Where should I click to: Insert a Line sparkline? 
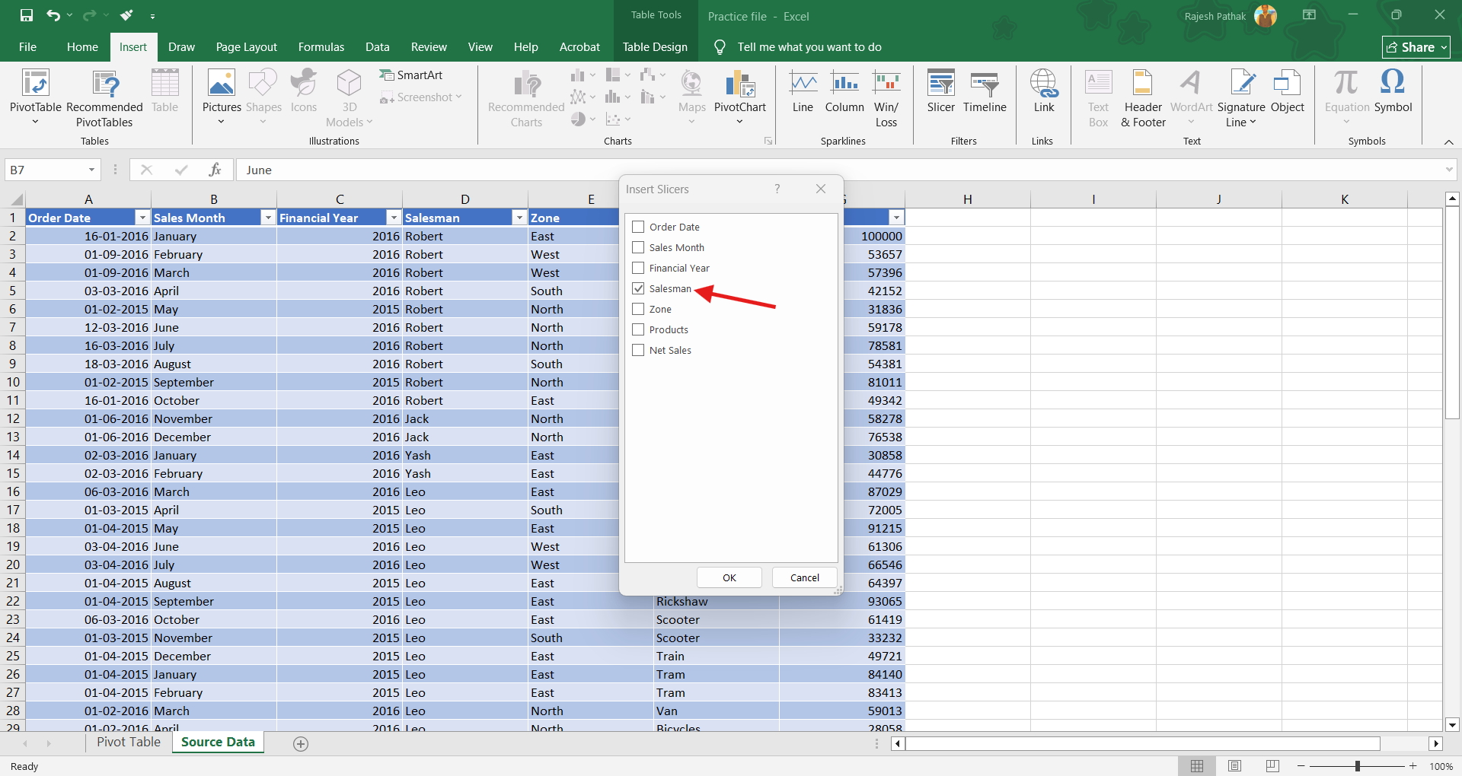tap(803, 91)
